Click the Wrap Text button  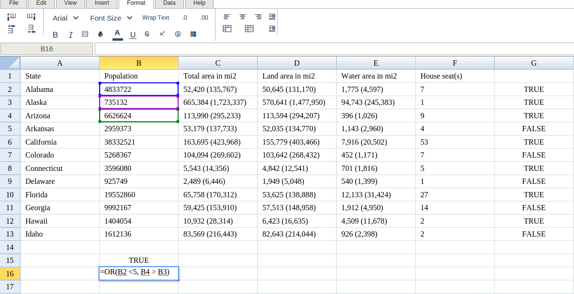click(x=156, y=18)
